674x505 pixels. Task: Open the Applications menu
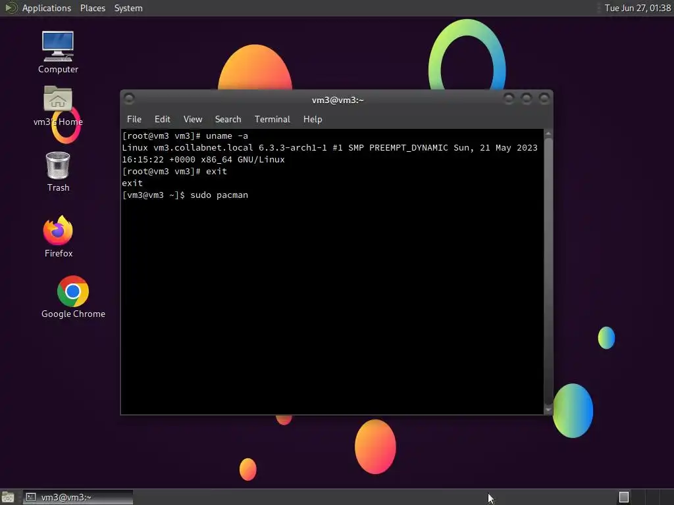pyautogui.click(x=47, y=8)
